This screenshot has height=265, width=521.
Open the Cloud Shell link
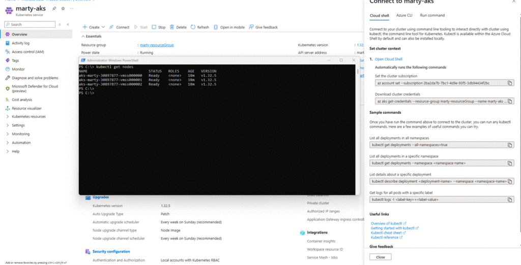tap(388, 59)
